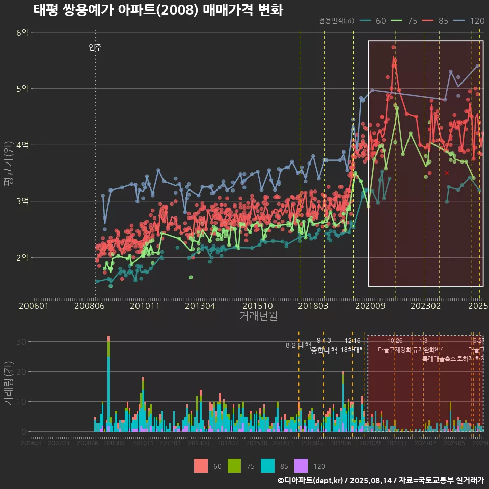Image resolution: width=489 pixels, height=489 pixels.
Task: Click the 특례대출축소 policy annotation
Action: [x=439, y=359]
